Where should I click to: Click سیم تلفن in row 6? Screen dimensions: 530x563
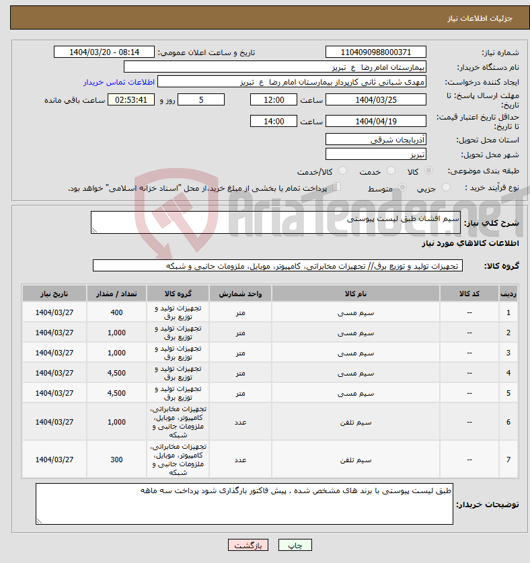click(356, 422)
